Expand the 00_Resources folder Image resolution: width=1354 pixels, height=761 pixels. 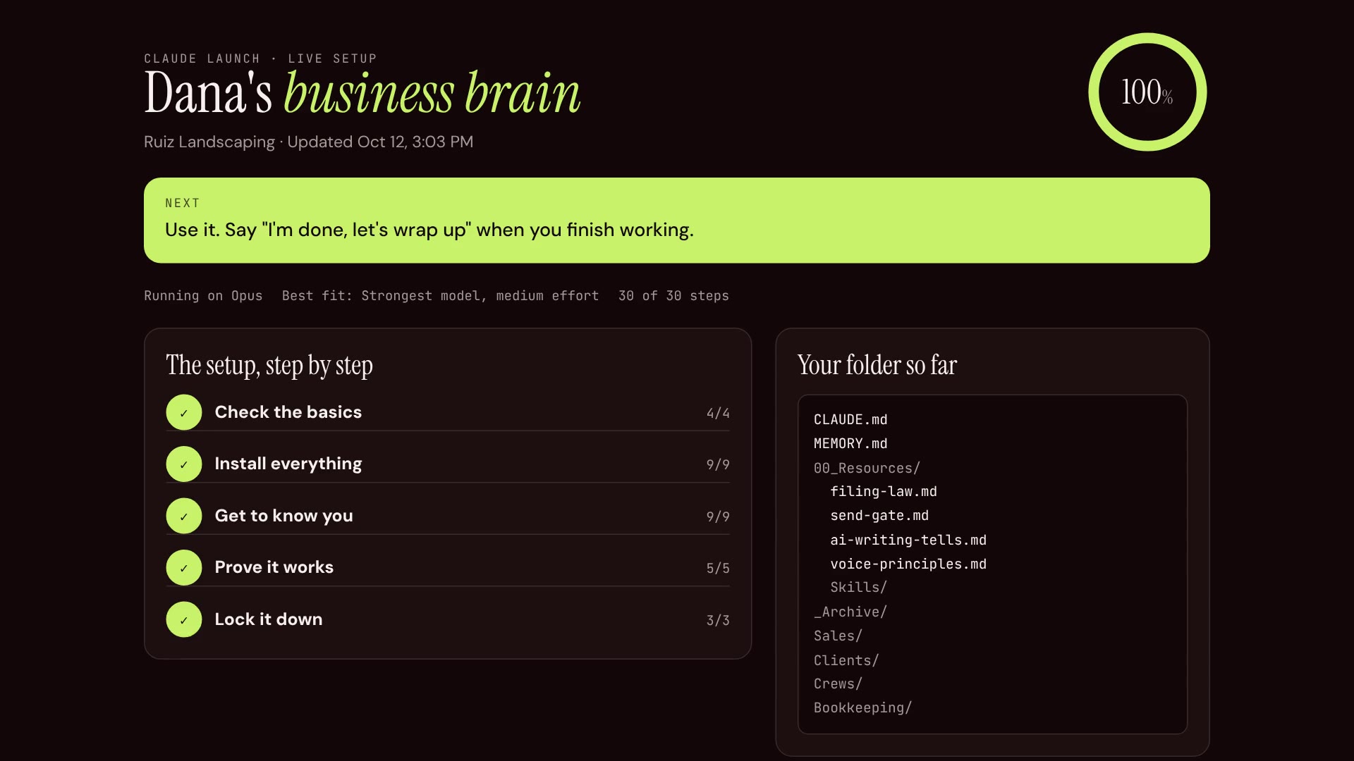(867, 468)
